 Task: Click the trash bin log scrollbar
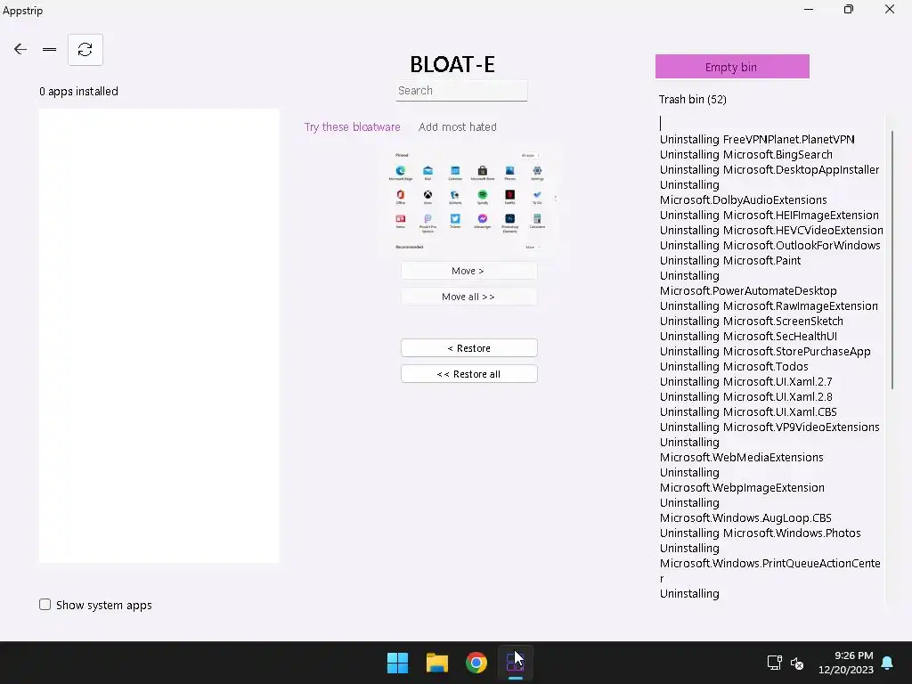click(x=892, y=260)
